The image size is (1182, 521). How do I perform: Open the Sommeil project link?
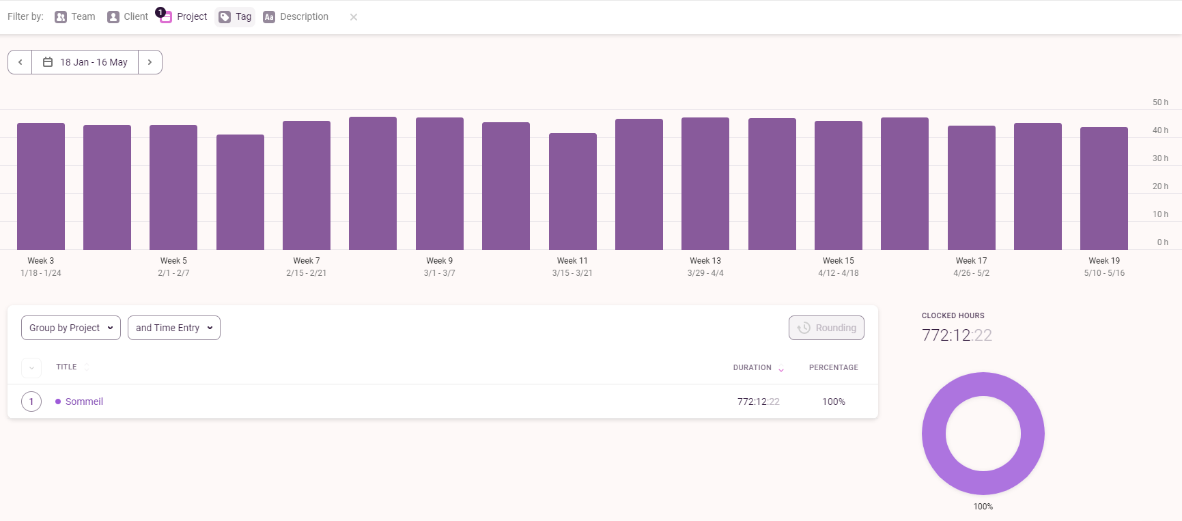[x=84, y=402]
